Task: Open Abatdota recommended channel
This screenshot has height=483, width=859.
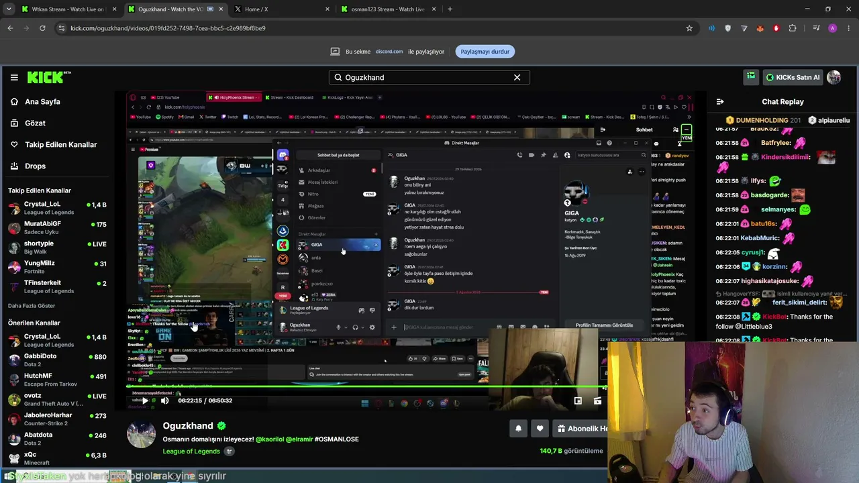Action: pos(57,438)
